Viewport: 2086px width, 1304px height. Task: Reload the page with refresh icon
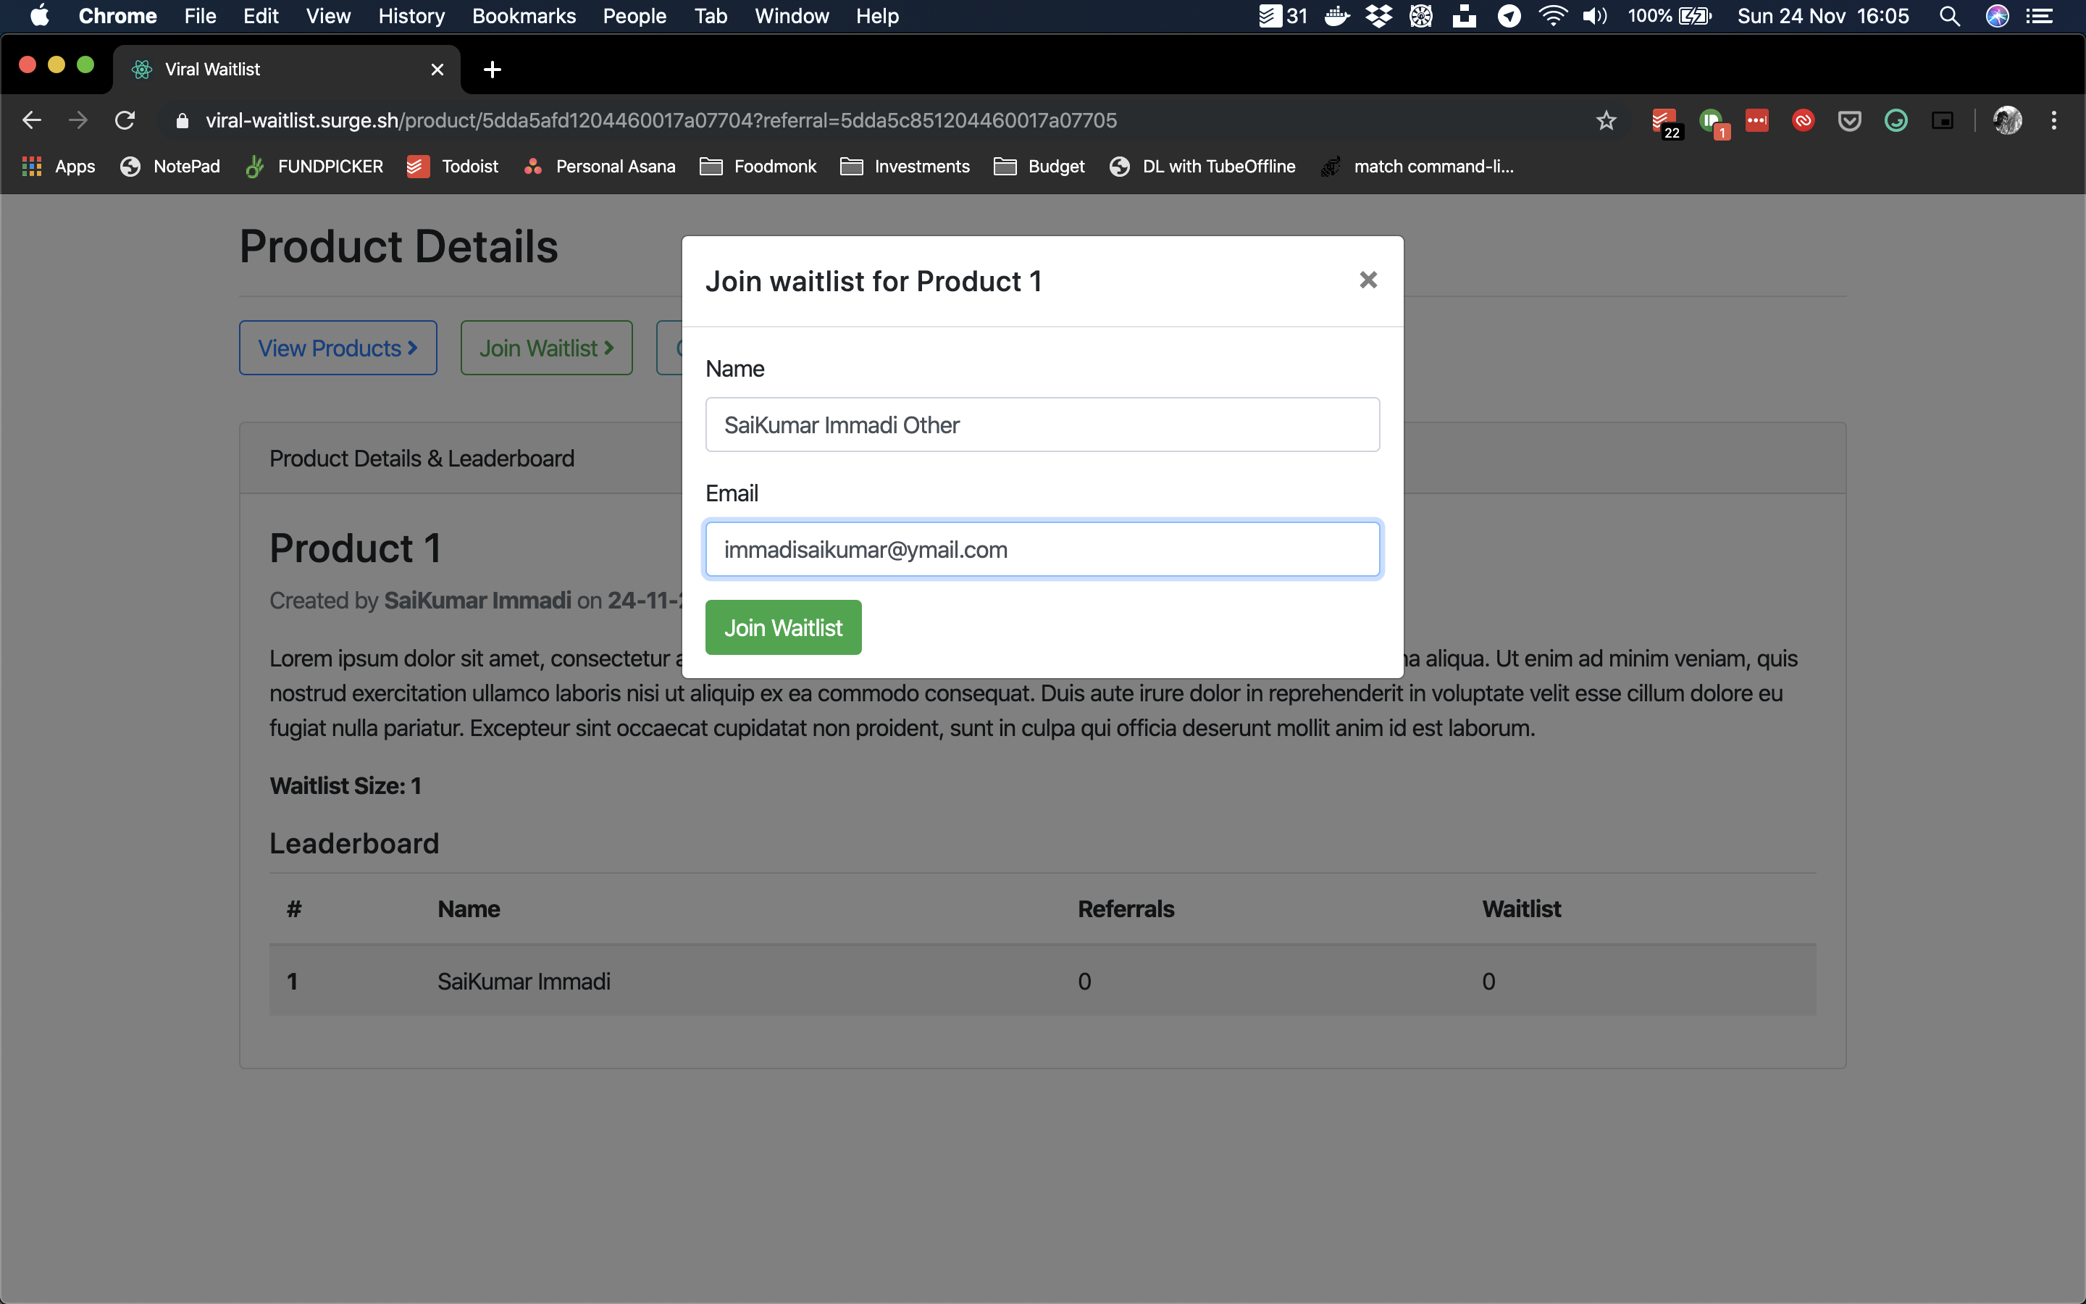(125, 120)
